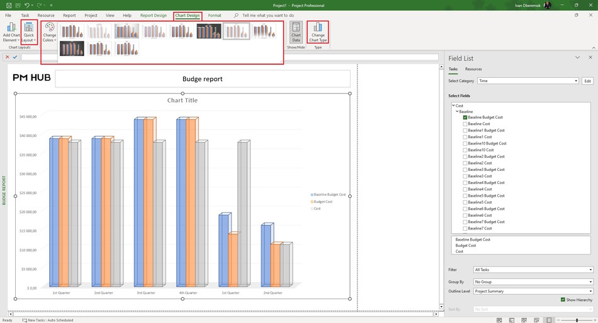Switch to Gantt Chart view in the status bar

pyautogui.click(x=499, y=320)
